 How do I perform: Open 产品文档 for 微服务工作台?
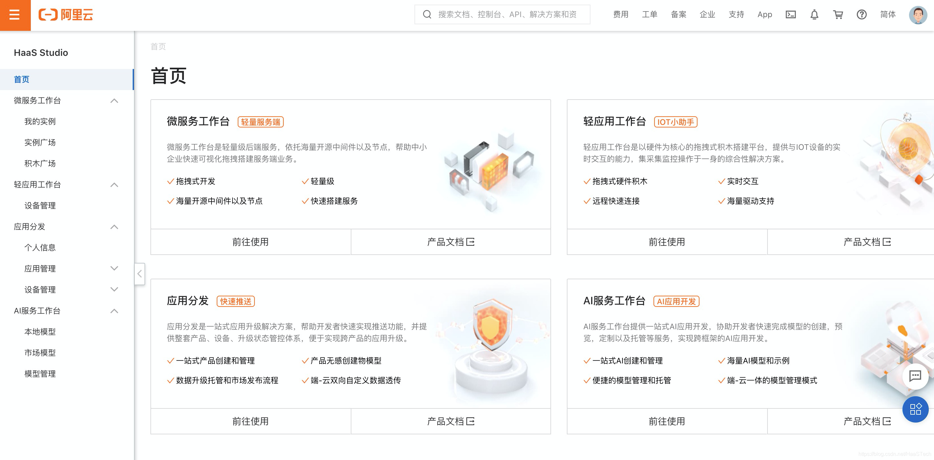click(451, 242)
